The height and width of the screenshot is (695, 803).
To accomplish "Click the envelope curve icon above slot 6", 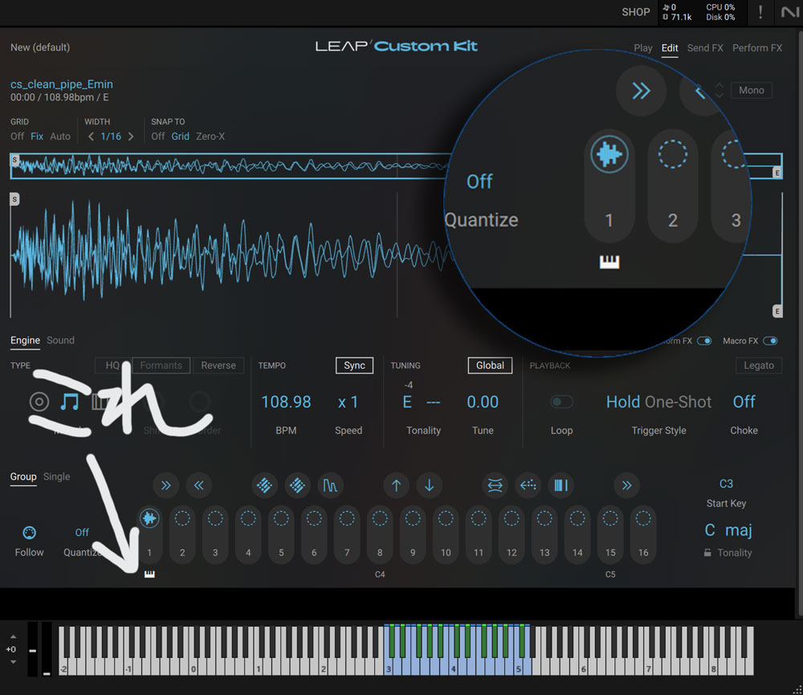I will [330, 485].
